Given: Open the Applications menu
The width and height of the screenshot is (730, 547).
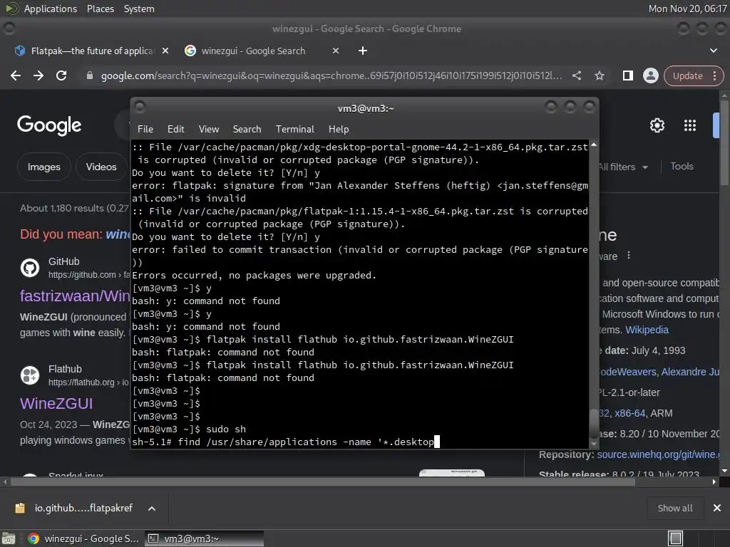Looking at the screenshot, I should tap(51, 9).
